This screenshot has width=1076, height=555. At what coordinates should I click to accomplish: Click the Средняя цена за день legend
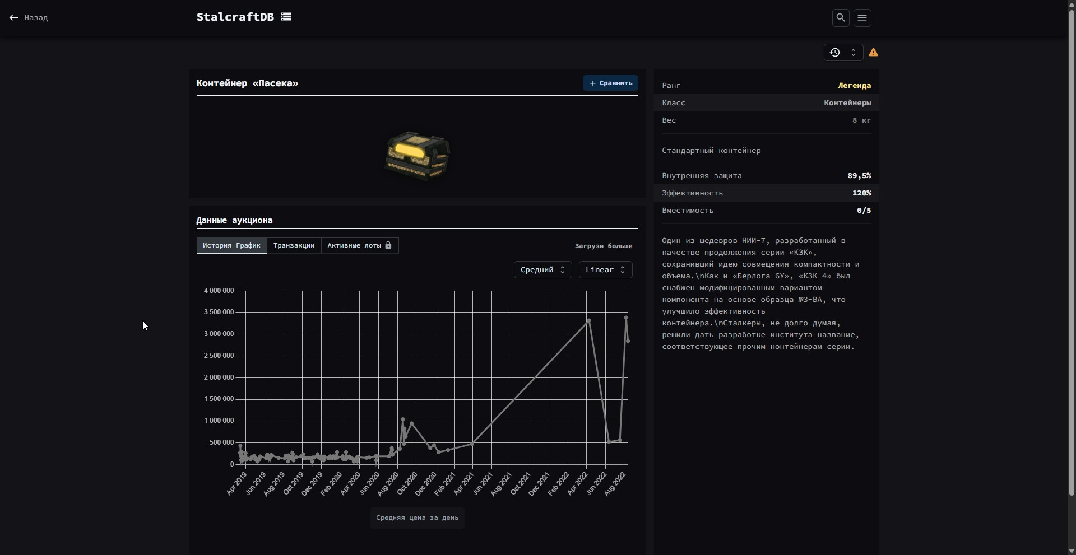pos(418,518)
